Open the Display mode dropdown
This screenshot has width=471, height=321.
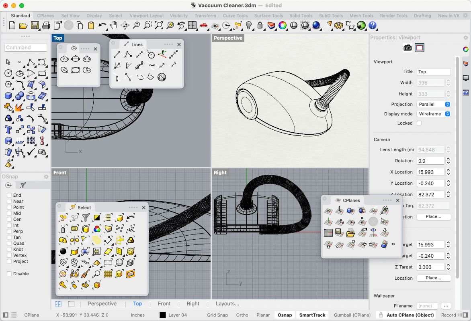[x=433, y=114]
